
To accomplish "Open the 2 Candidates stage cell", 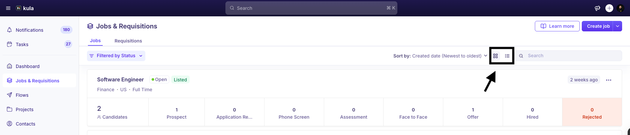I will pos(118,112).
